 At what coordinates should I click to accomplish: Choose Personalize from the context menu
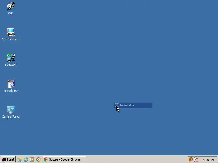(x=133, y=105)
